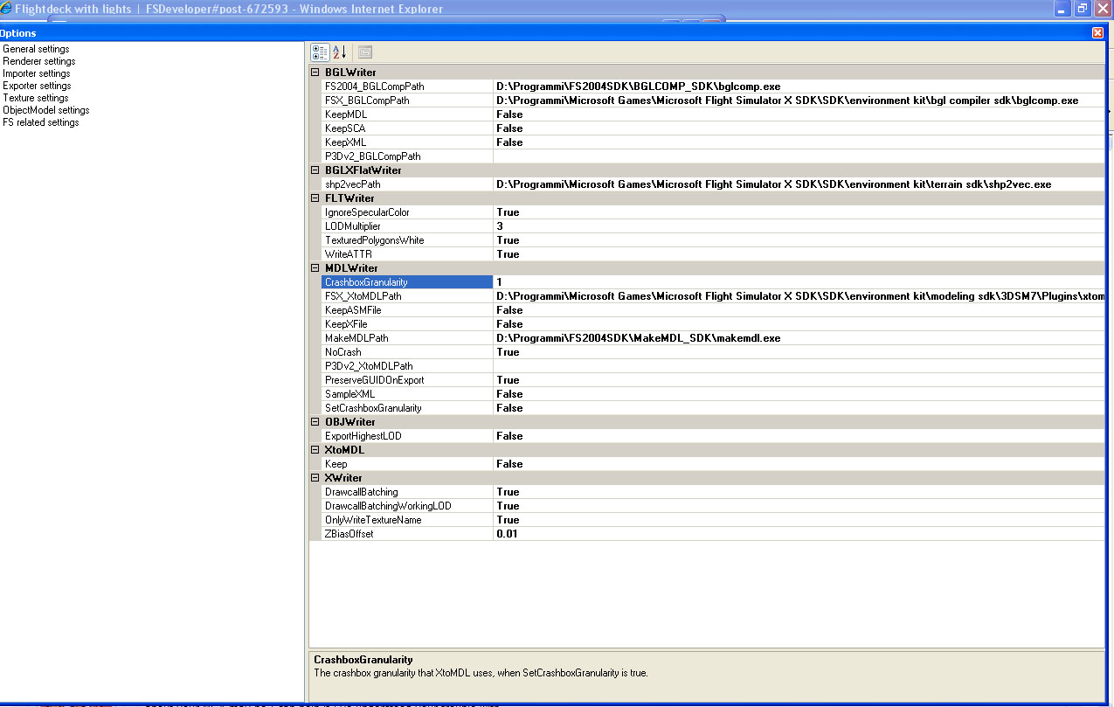
Task: Select the P3Dv2_BGLCompPath empty field
Action: 786,156
